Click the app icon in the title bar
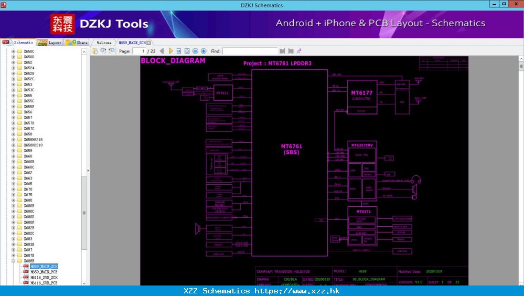This screenshot has height=296, width=524. tap(3, 5)
